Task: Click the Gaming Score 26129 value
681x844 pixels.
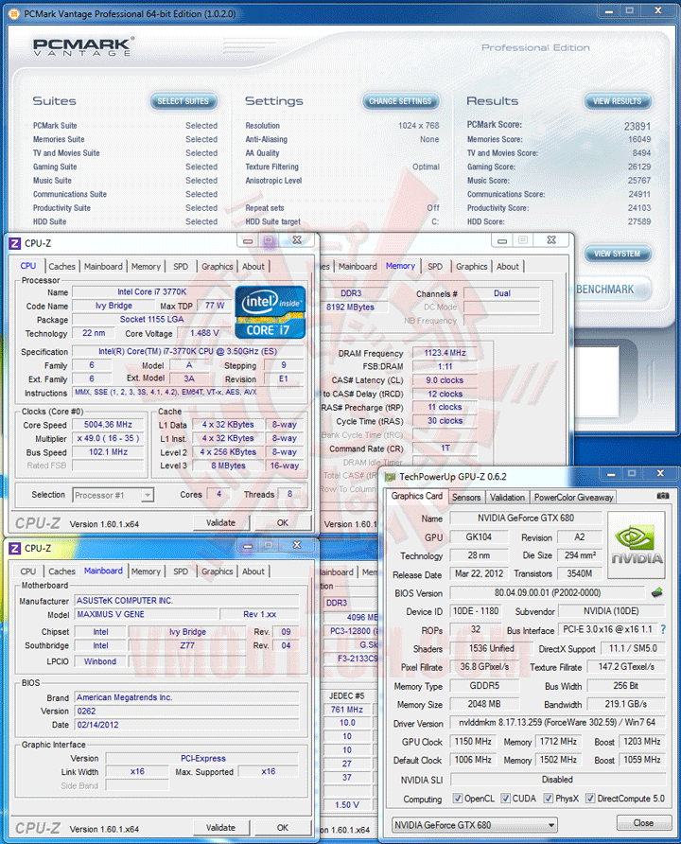Action: pos(639,167)
